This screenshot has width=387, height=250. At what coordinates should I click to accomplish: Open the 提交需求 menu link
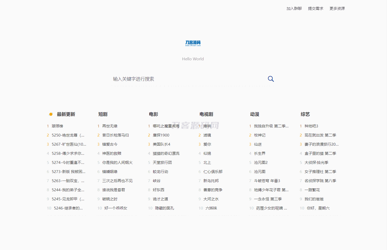(x=315, y=9)
